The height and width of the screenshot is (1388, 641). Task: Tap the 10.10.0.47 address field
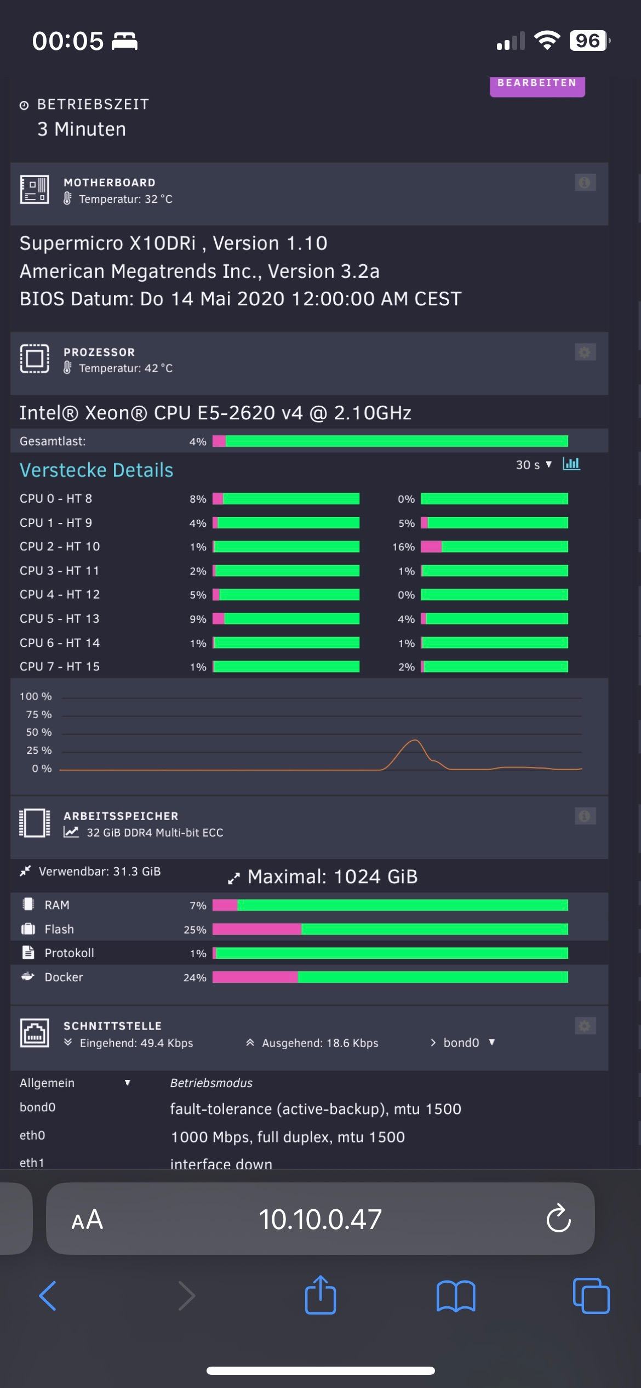click(320, 1219)
